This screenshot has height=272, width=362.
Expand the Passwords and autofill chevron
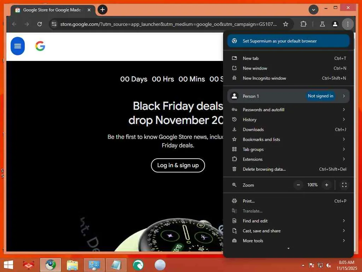344,110
